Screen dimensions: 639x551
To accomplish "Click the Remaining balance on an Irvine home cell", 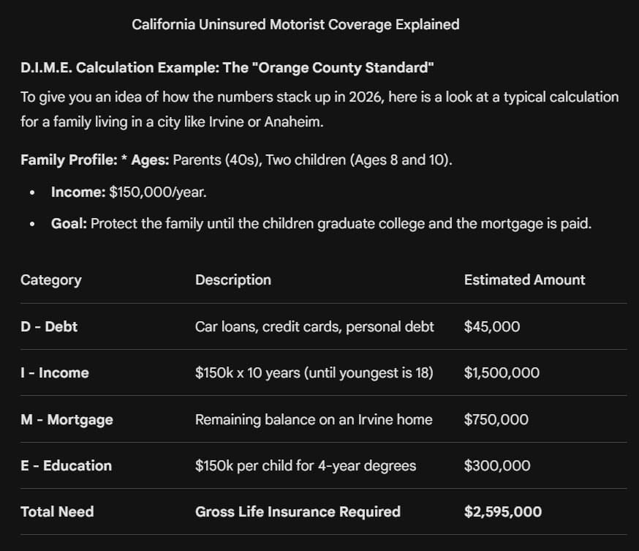I will (314, 420).
